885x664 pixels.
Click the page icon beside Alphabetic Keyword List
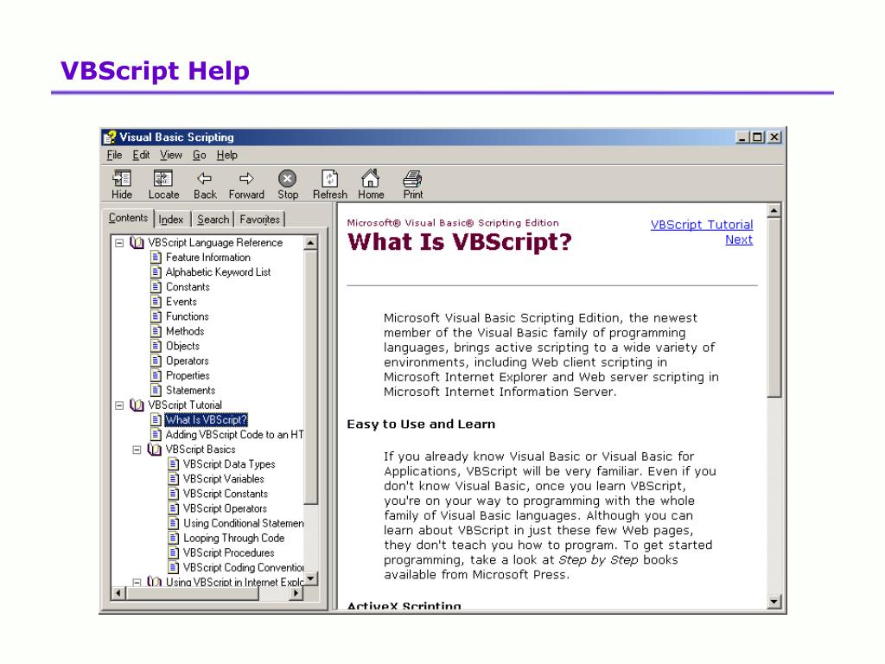click(156, 272)
